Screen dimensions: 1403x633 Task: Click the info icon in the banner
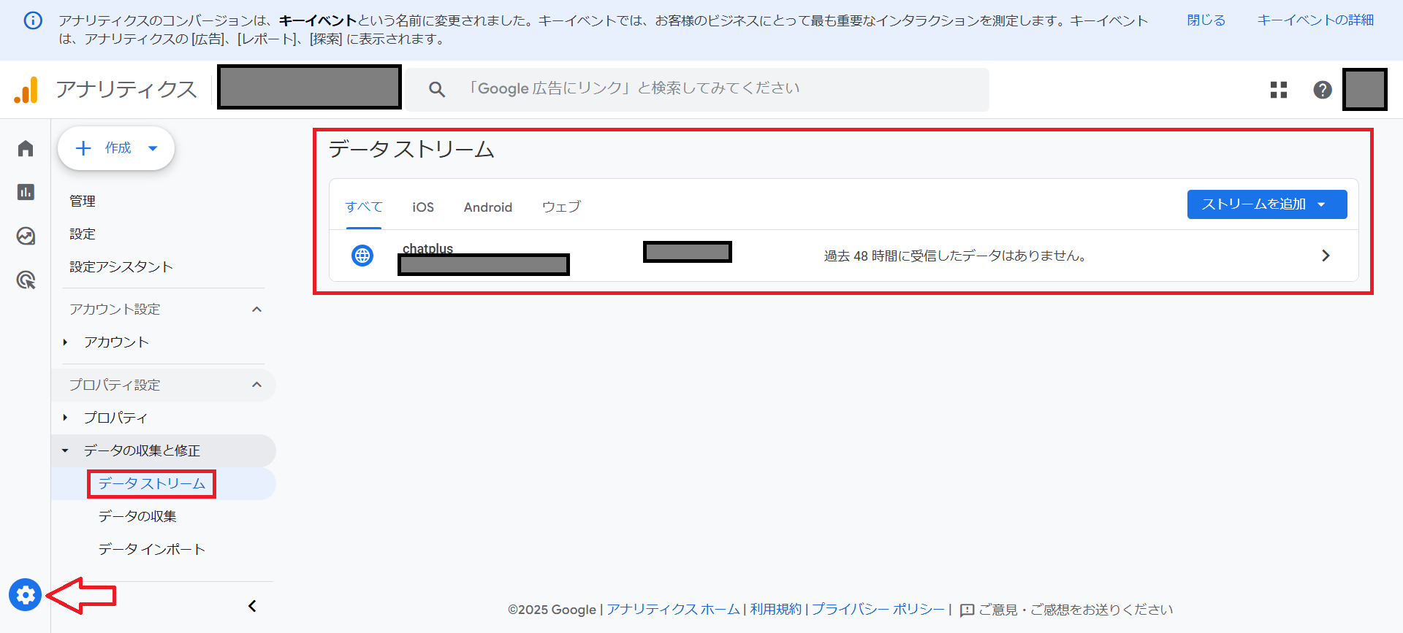(33, 20)
